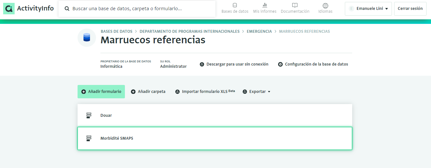Go to Mis informes label

(265, 11)
